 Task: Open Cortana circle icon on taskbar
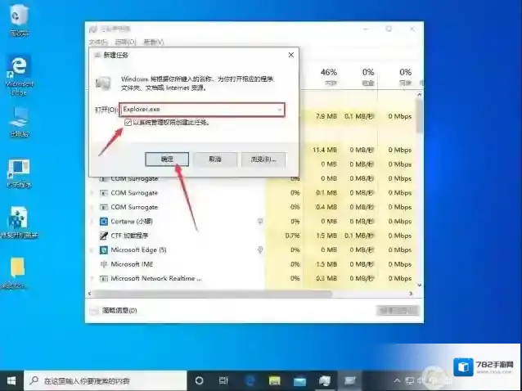[199, 380]
